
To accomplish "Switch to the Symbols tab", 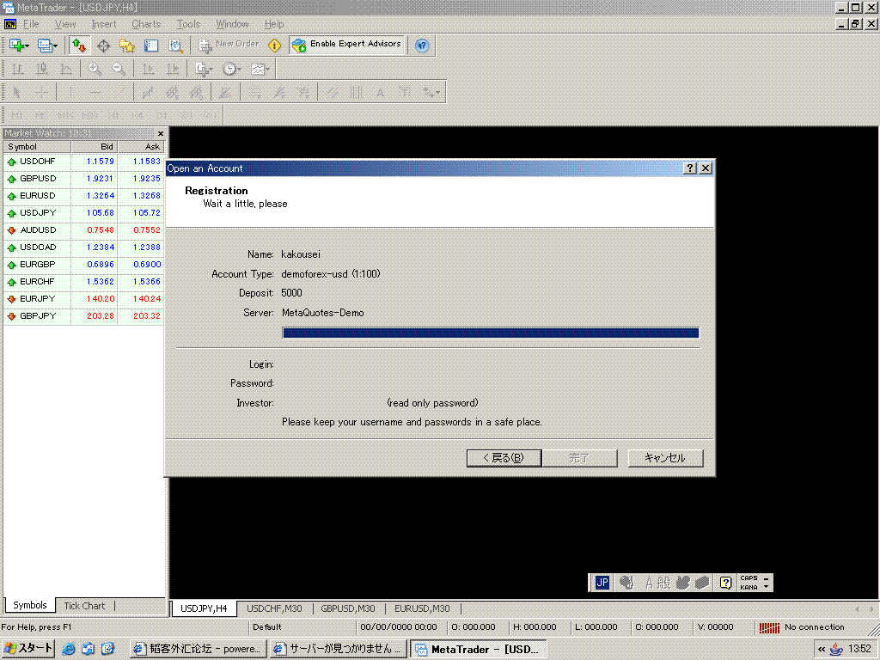I will (x=30, y=605).
